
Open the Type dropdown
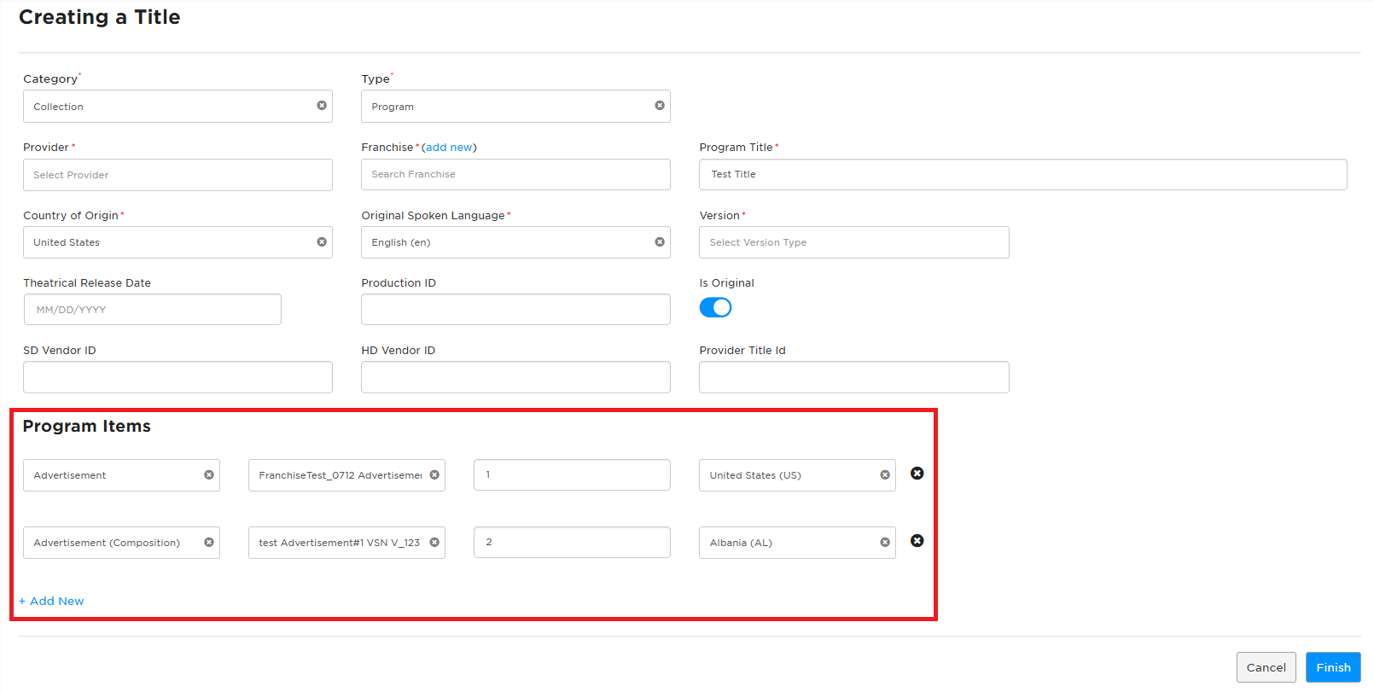515,107
